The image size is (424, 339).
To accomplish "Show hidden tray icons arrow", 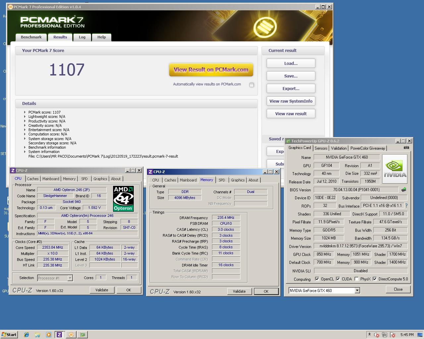I will click(x=369, y=334).
